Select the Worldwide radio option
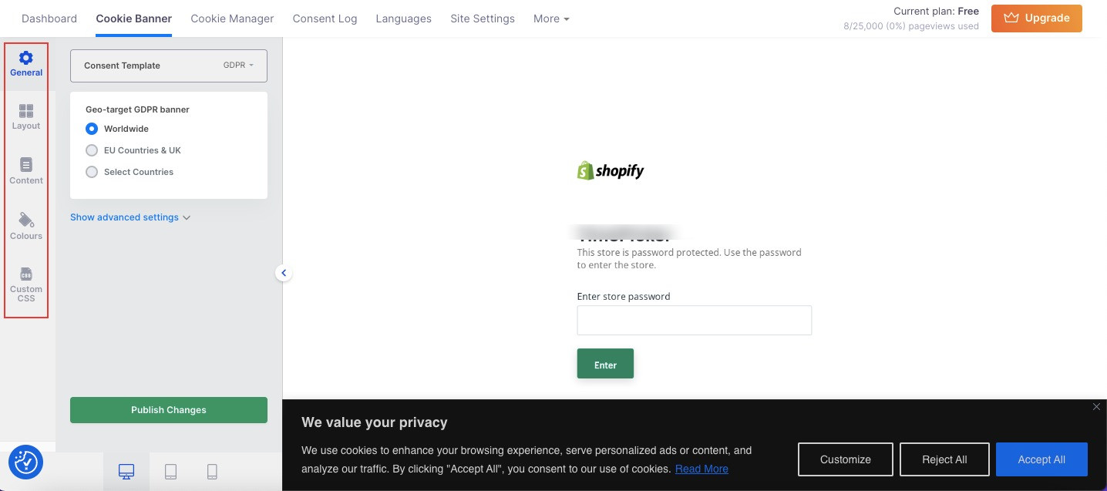The height and width of the screenshot is (491, 1107). pyautogui.click(x=92, y=129)
